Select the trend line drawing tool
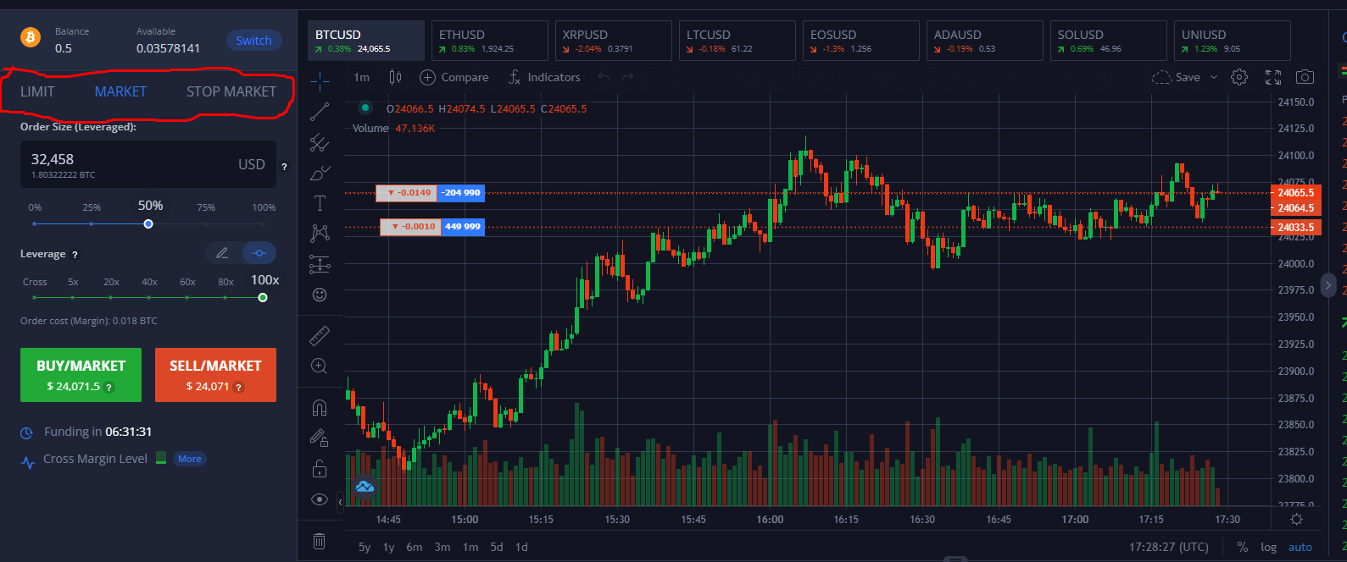The width and height of the screenshot is (1347, 562). tap(320, 112)
